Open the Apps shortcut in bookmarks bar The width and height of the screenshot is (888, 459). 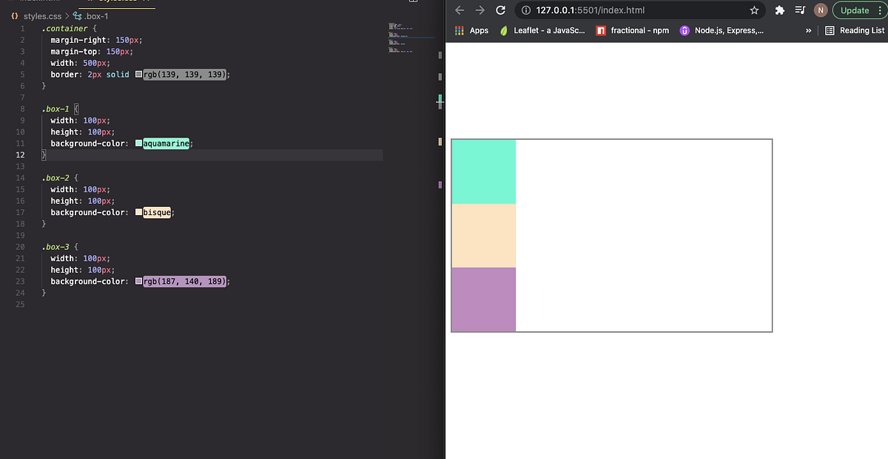pos(472,30)
